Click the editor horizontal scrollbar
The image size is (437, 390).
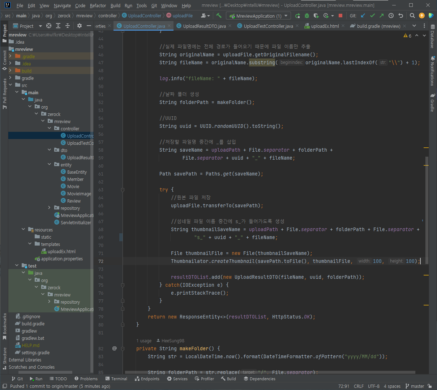pyautogui.click(x=270, y=372)
